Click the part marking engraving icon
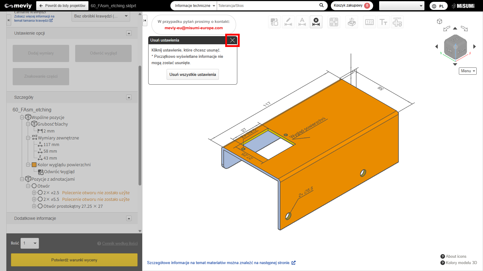 tap(352, 22)
